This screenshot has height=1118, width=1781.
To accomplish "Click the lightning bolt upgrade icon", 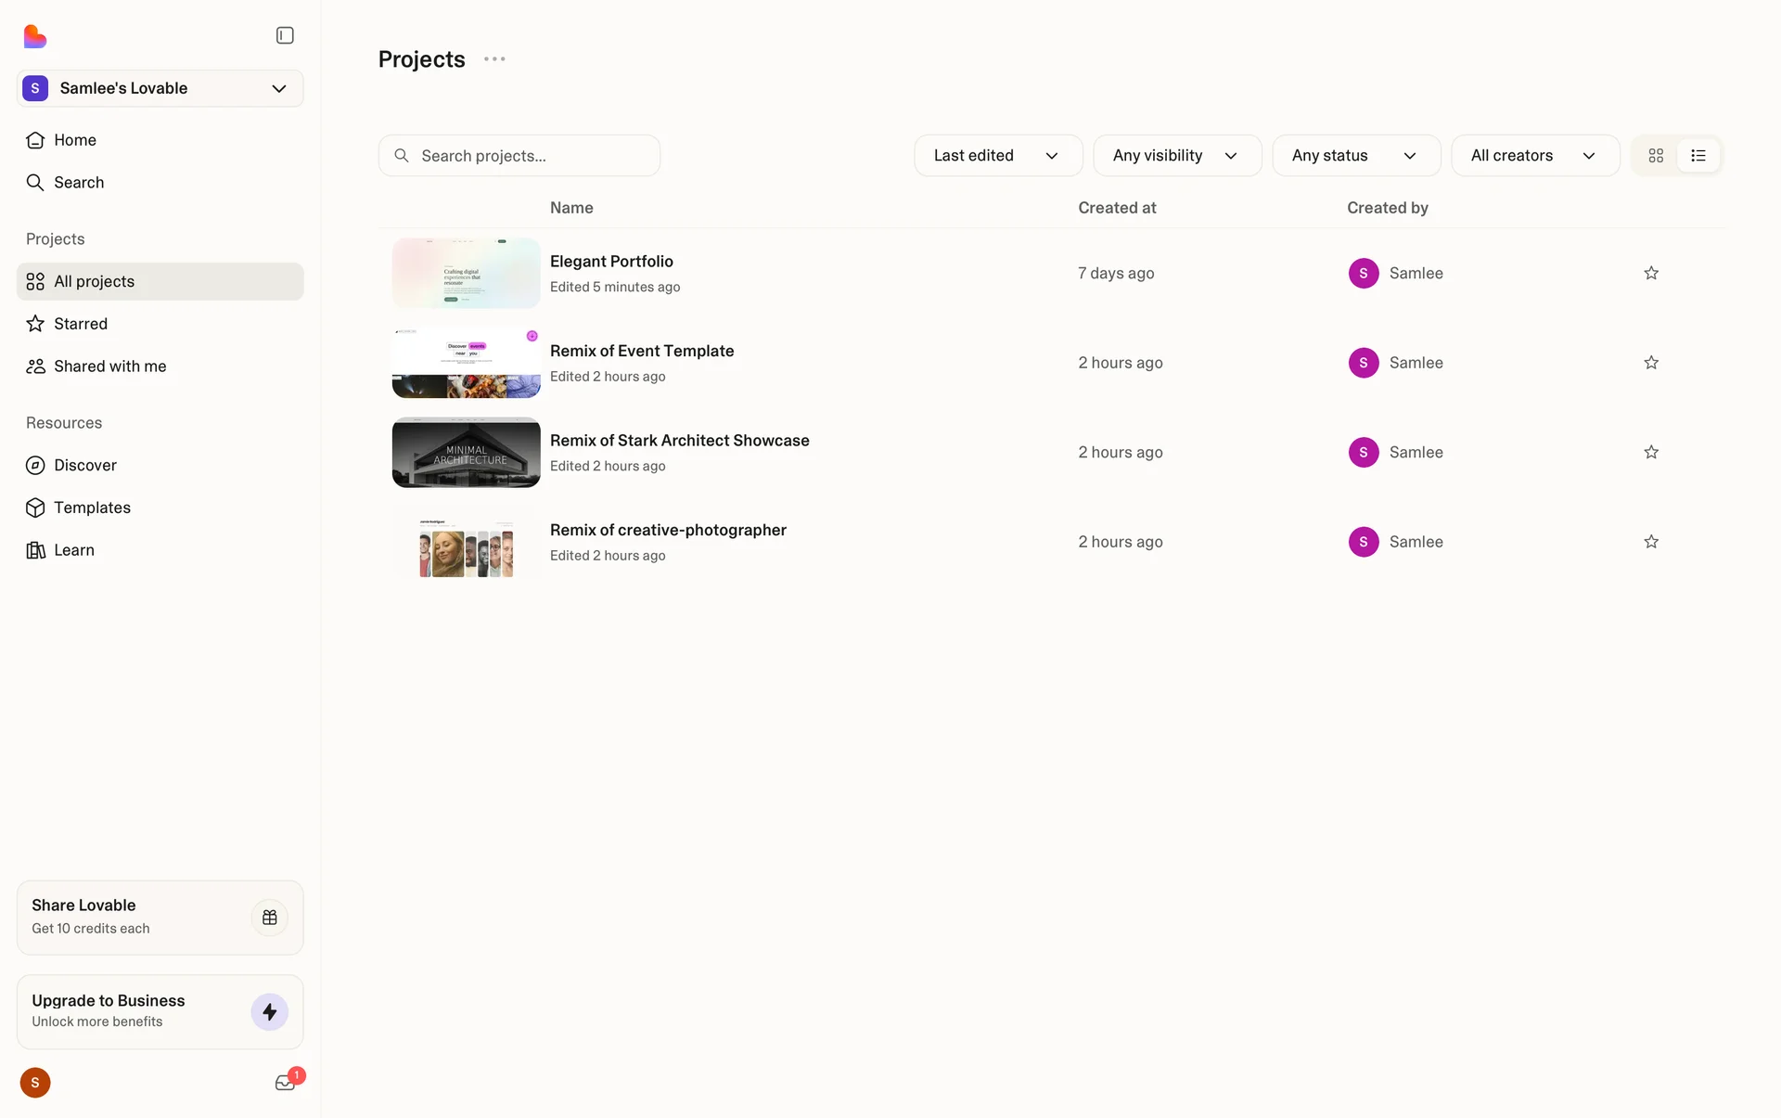I will pyautogui.click(x=270, y=1011).
